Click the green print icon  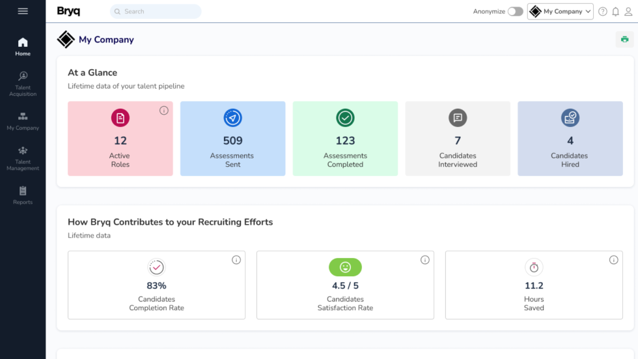[624, 39]
